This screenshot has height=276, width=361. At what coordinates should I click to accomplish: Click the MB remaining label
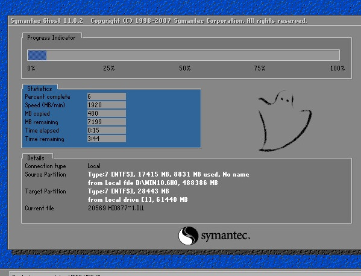[42, 122]
